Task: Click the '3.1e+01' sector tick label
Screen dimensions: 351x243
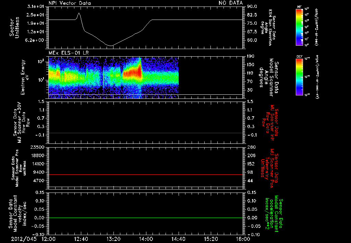Action: [x=36, y=7]
